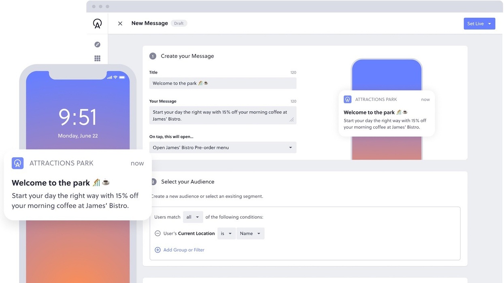
Task: Open the grid apps icon in sidebar
Action: tap(97, 58)
